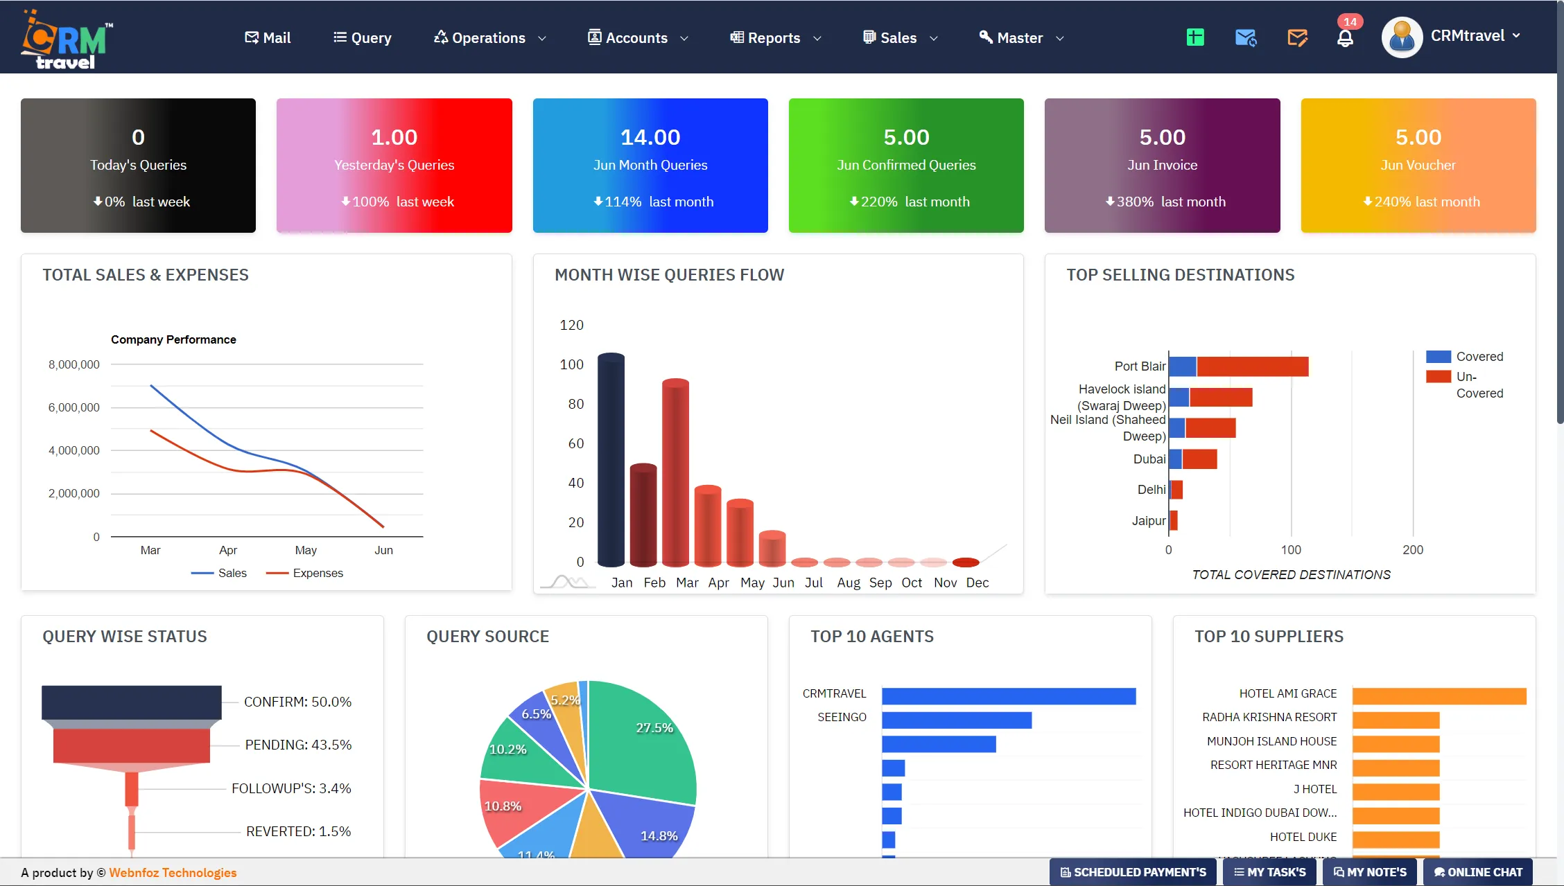
Task: Click the Yesterday's Queries card
Action: tap(394, 166)
